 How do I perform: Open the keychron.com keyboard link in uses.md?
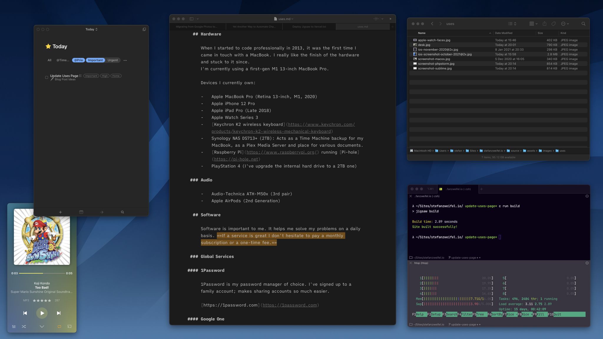(x=321, y=124)
